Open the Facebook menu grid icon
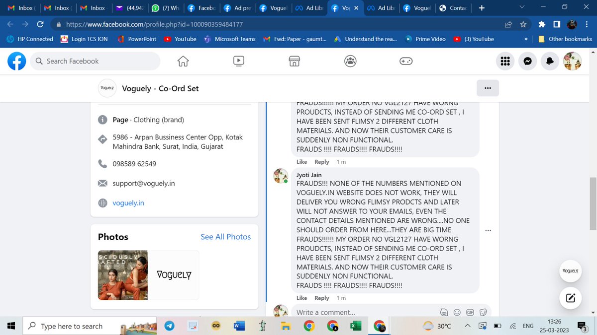 click(x=505, y=61)
